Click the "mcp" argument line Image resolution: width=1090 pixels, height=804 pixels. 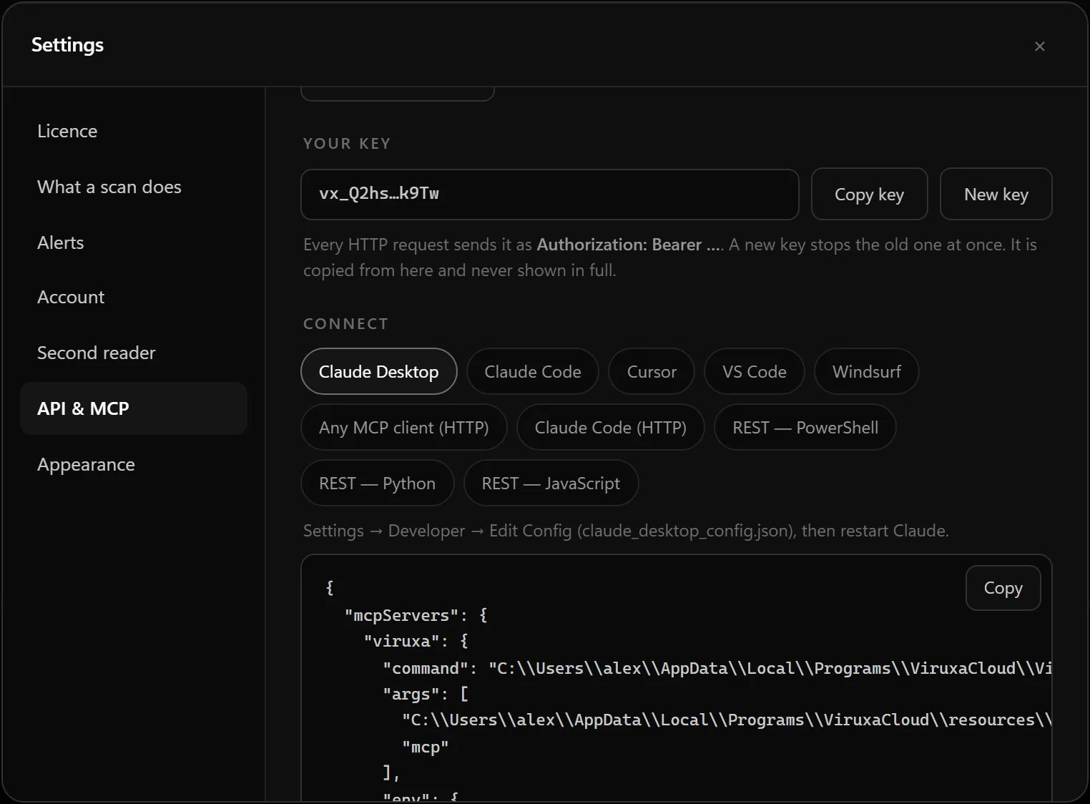[426, 747]
